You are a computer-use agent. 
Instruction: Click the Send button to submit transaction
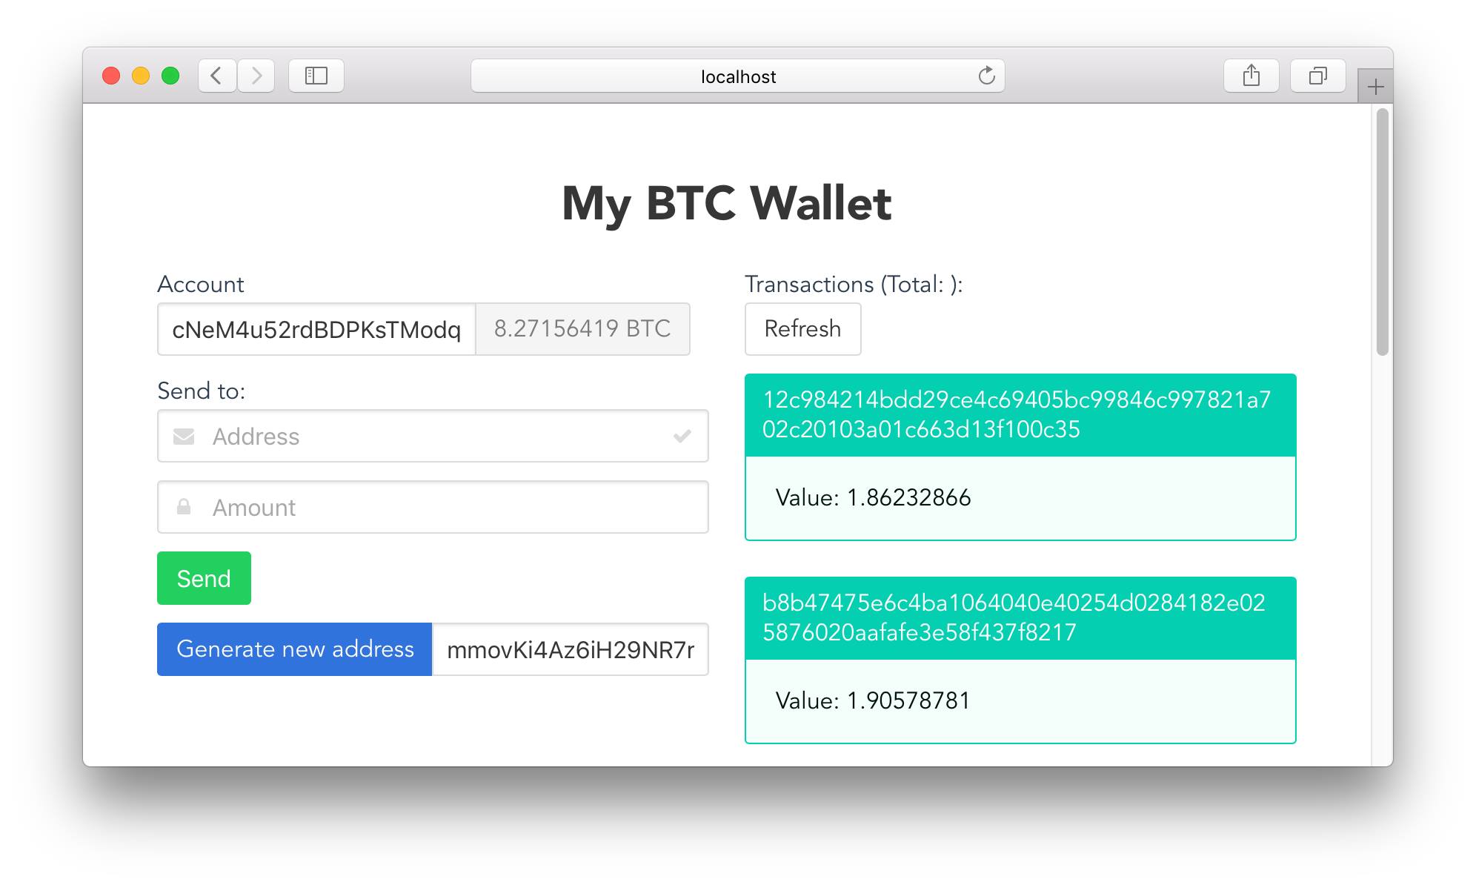(x=205, y=578)
